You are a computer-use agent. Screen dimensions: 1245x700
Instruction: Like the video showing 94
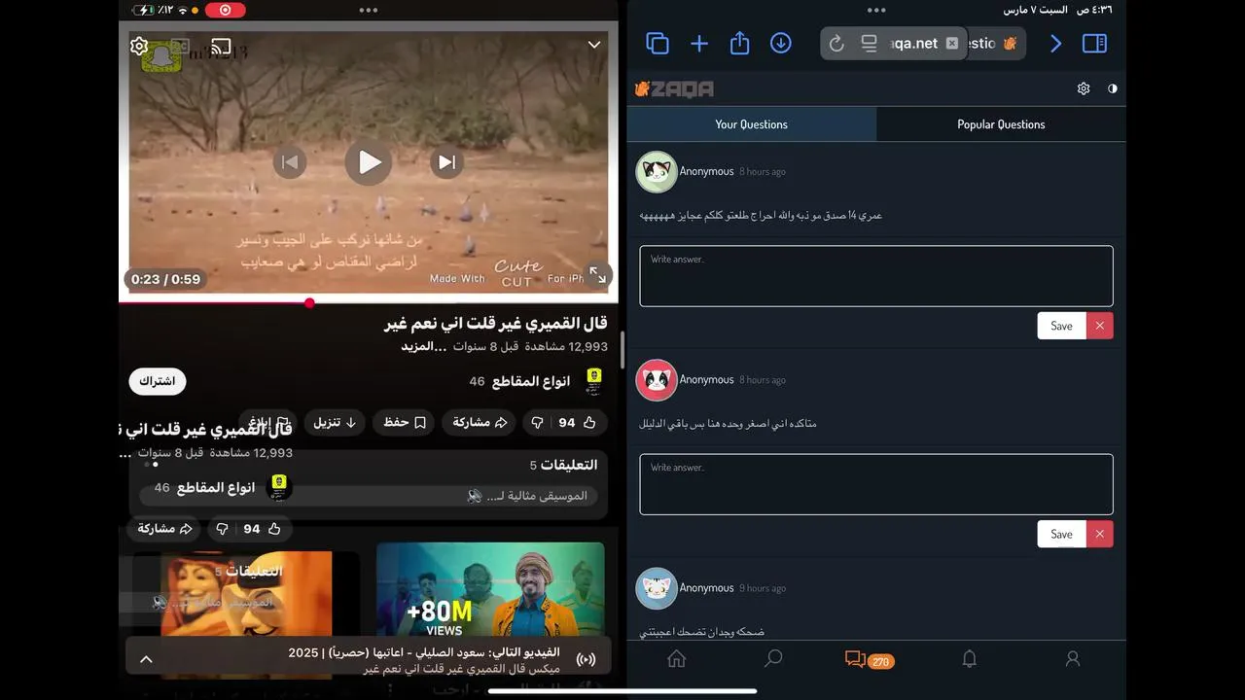[x=577, y=423]
